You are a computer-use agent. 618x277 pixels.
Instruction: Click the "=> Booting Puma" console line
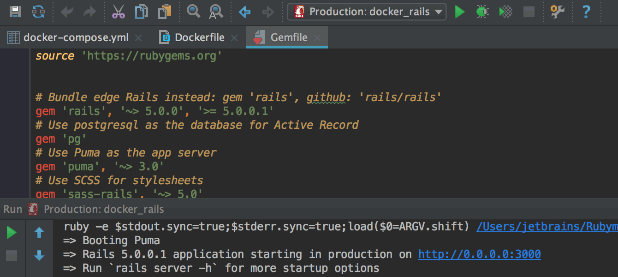[x=112, y=241]
